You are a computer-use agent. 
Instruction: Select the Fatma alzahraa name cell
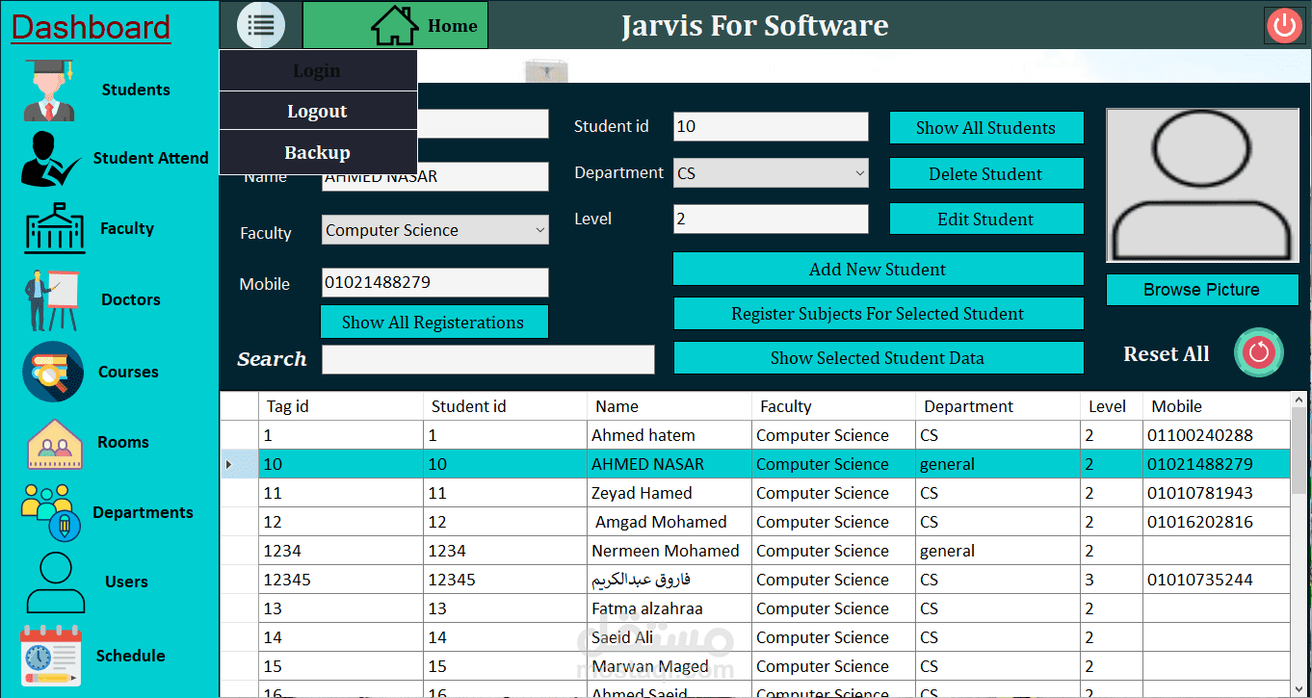tap(669, 608)
